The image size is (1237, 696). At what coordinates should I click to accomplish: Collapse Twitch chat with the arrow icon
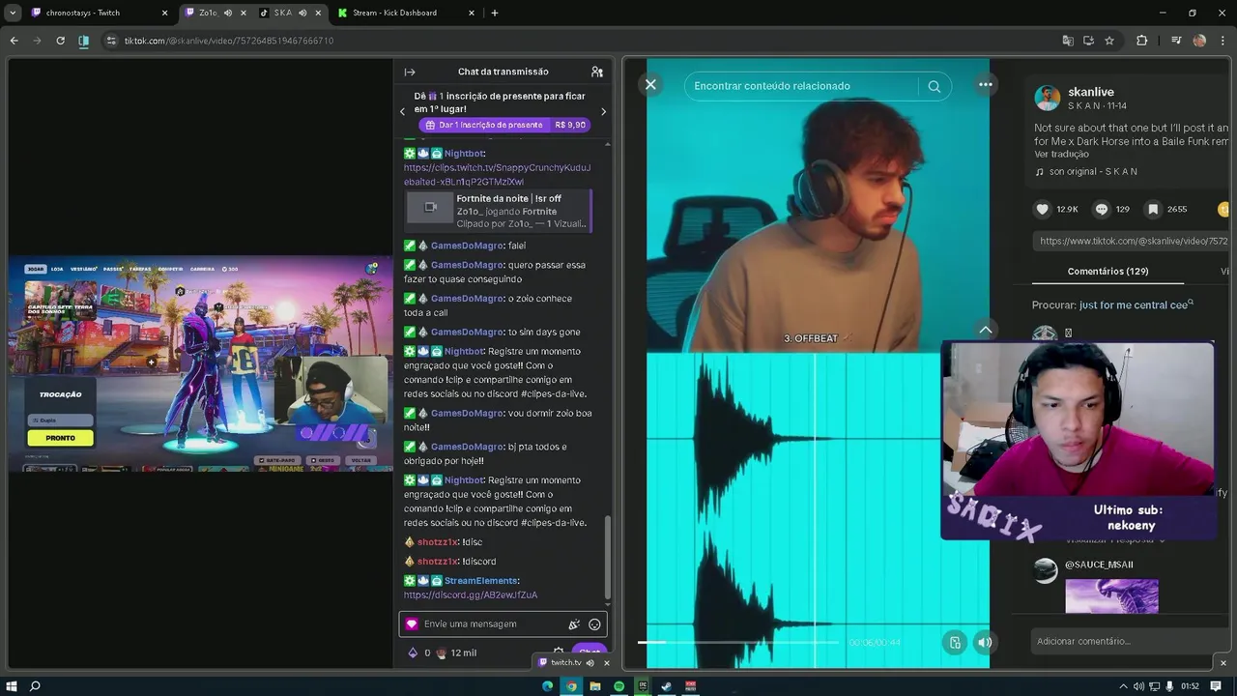(410, 72)
